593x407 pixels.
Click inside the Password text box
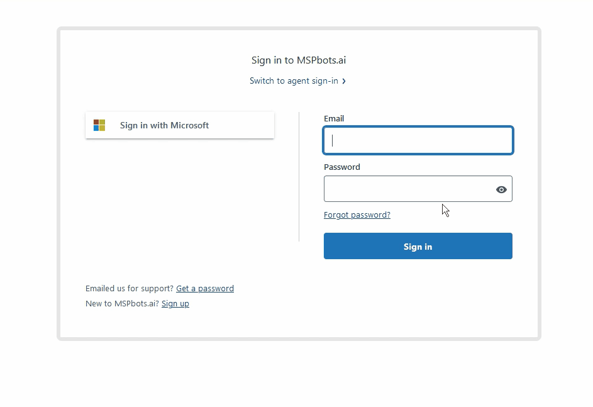point(409,189)
